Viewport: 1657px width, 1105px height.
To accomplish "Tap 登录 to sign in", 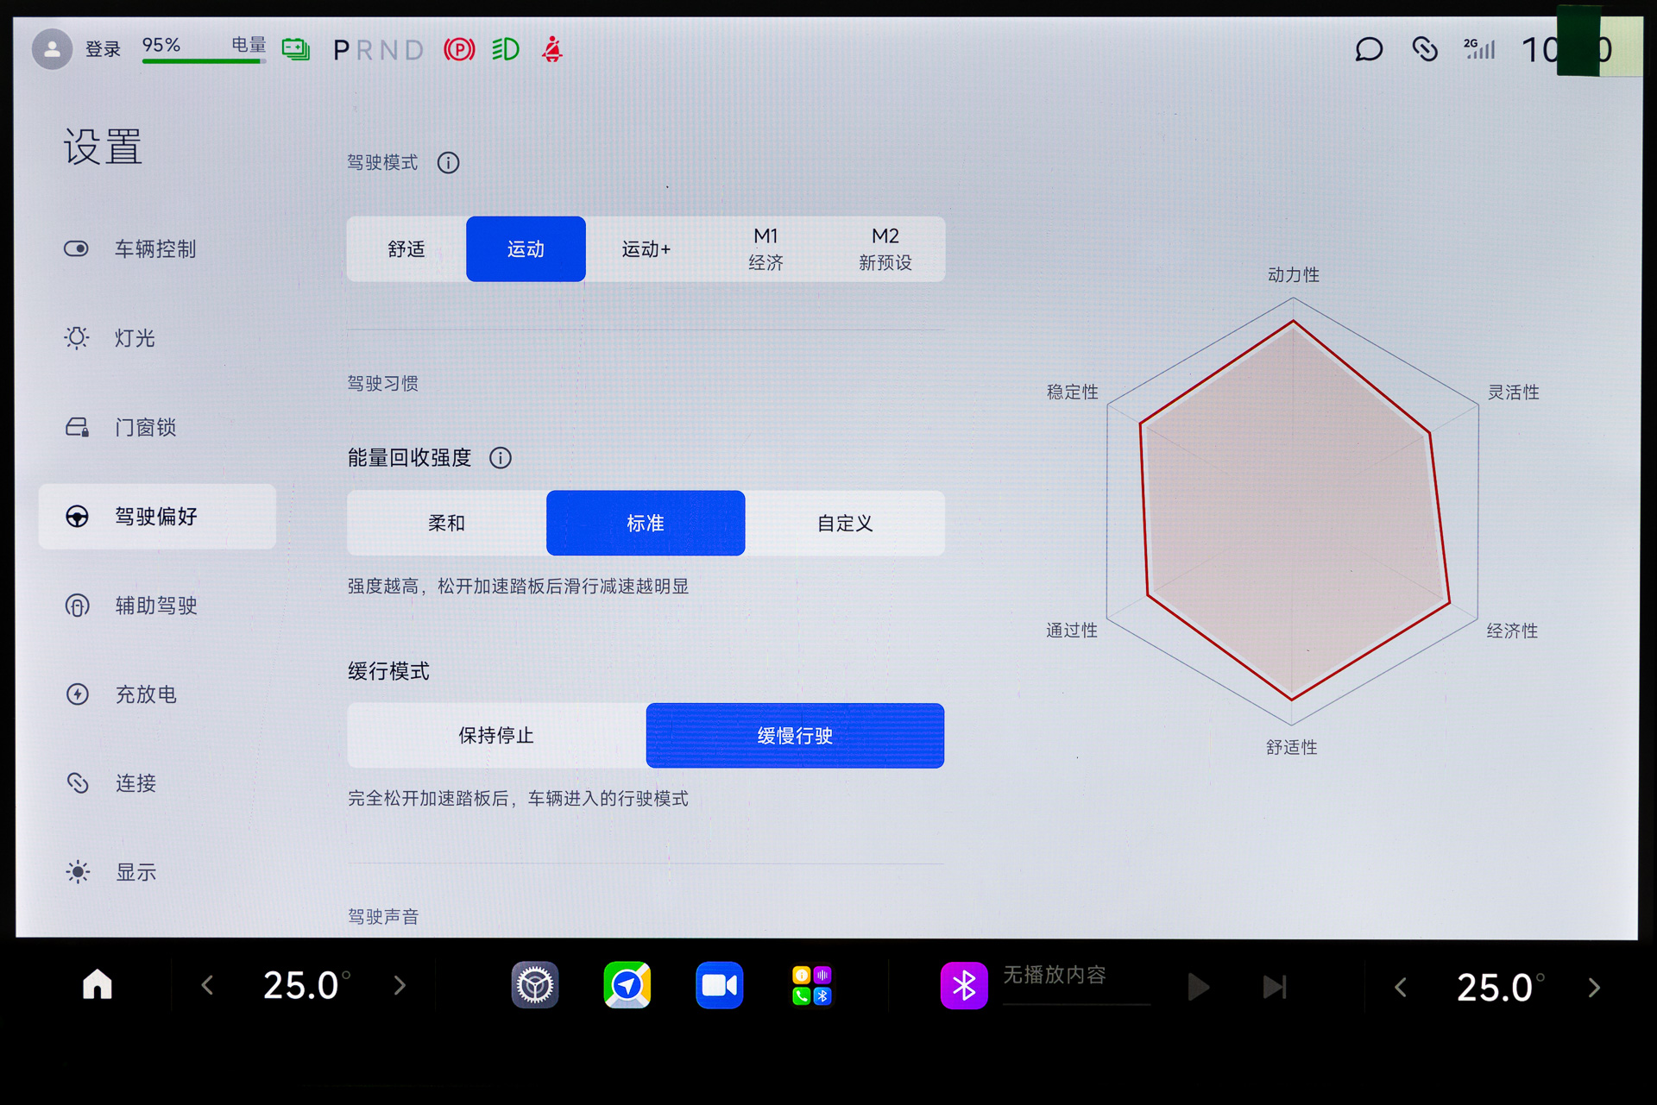I will (x=102, y=49).
